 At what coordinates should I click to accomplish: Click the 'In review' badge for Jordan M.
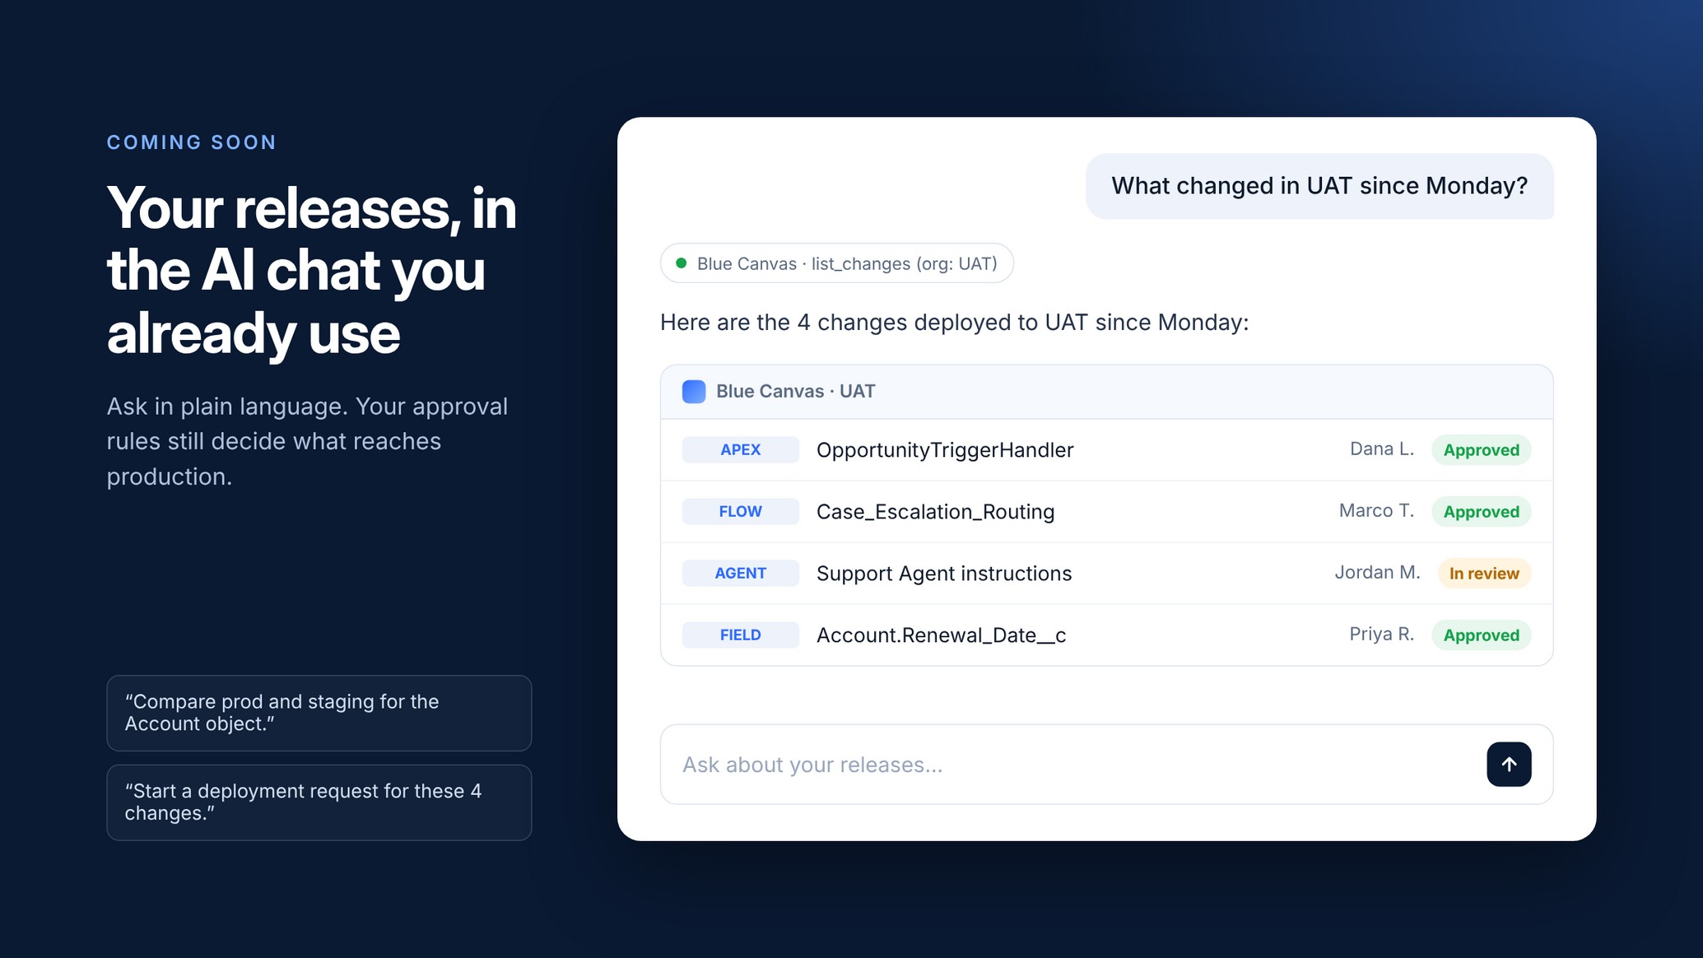tap(1484, 573)
